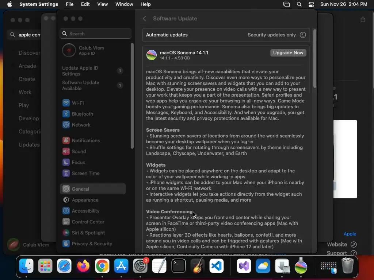Click the Automatic updates info icon

click(x=303, y=35)
